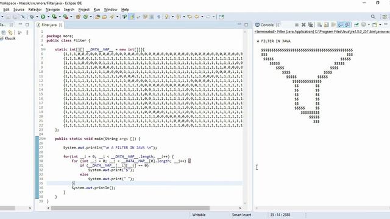Image resolution: width=390 pixels, height=219 pixels.
Task: Toggle Mark Occurrences in the toolbar
Action: coord(132,17)
